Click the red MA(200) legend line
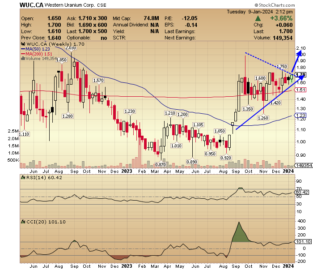 pos(23,54)
